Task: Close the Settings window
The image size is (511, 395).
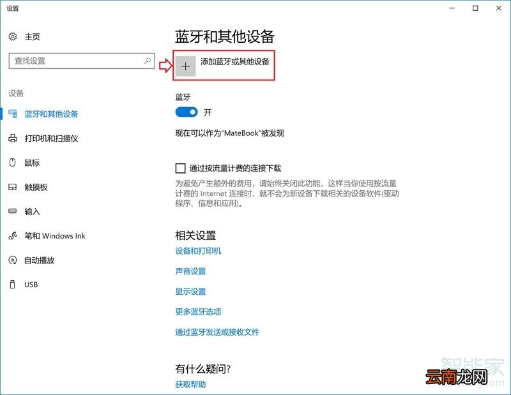Action: (499, 8)
